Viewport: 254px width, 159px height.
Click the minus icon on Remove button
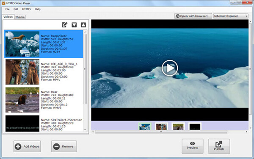[57, 146]
